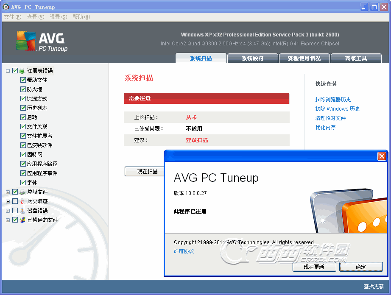Uncheck the 字体 checkbox
The width and height of the screenshot is (391, 295).
tap(23, 182)
